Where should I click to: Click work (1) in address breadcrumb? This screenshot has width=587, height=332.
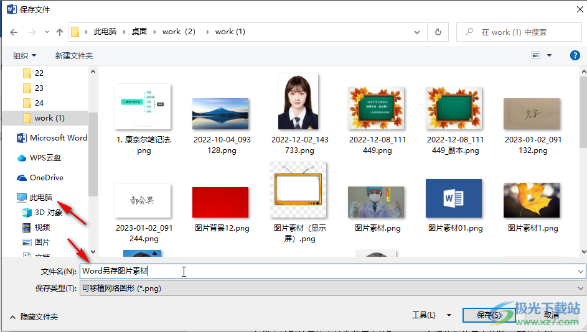click(230, 32)
